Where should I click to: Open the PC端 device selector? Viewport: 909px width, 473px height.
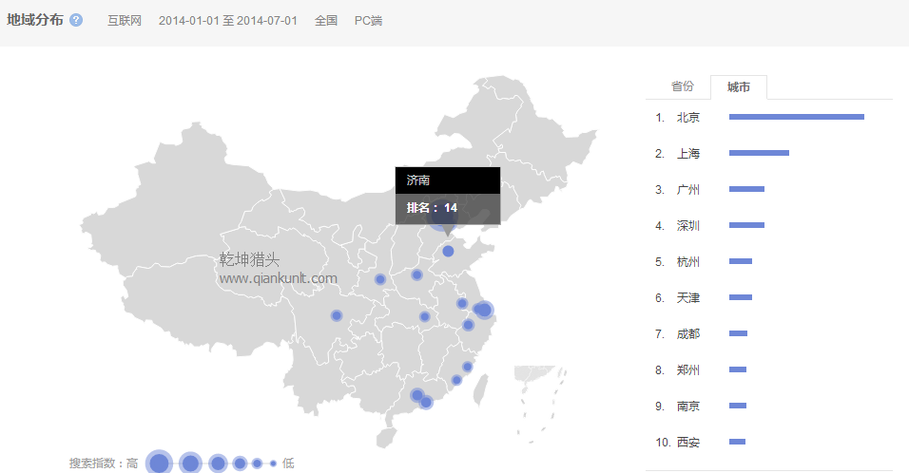368,20
